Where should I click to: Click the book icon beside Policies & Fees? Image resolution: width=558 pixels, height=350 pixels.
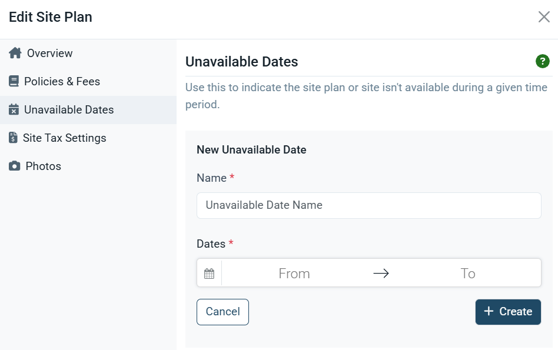[14, 81]
